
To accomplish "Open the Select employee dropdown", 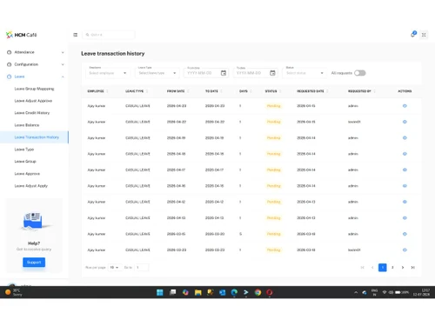I will pos(108,73).
